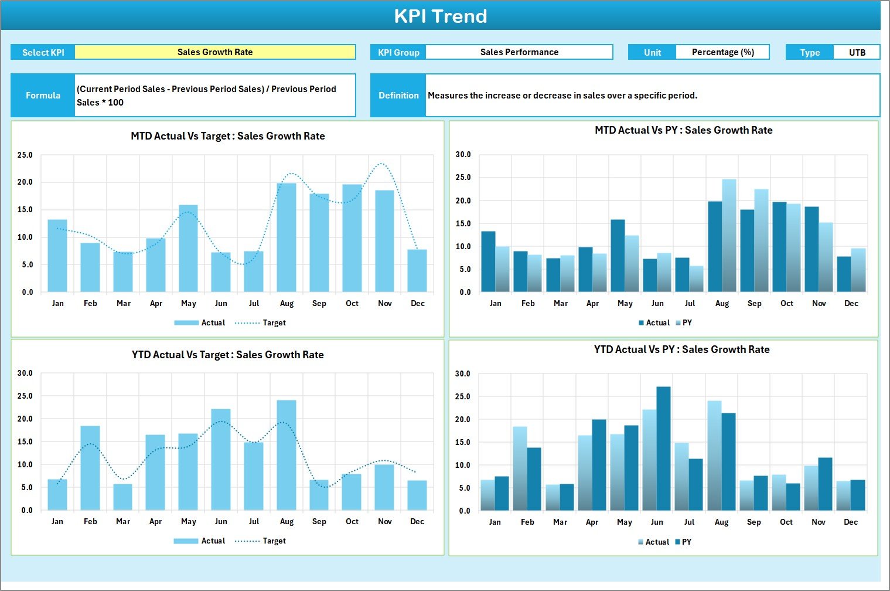Click Actual legend swatch in MTD Actual Vs Target chart
The height and width of the screenshot is (591, 890).
point(186,323)
